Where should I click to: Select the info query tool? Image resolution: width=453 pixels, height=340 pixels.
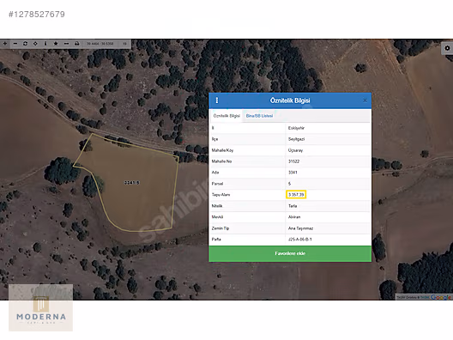coord(45,44)
